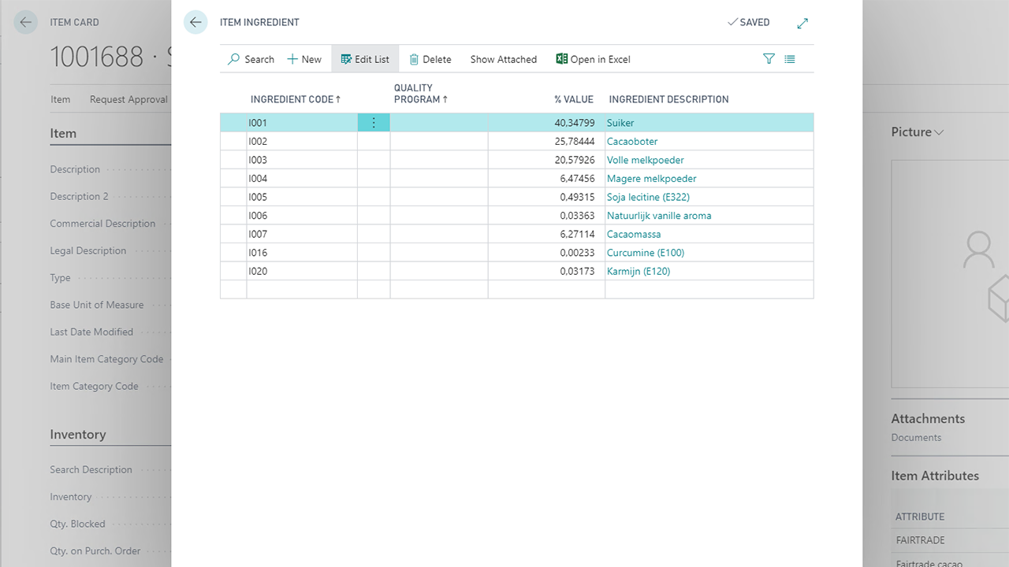Viewport: 1009px width, 567px height.
Task: Toggle Edit List mode
Action: [365, 59]
